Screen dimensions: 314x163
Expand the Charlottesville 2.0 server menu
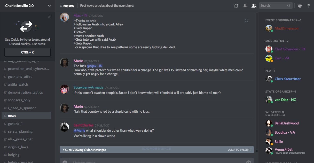(x=49, y=6)
